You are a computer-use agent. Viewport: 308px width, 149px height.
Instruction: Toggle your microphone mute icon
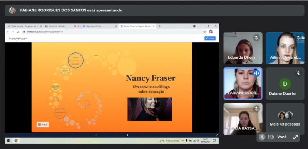pyautogui.click(x=262, y=137)
